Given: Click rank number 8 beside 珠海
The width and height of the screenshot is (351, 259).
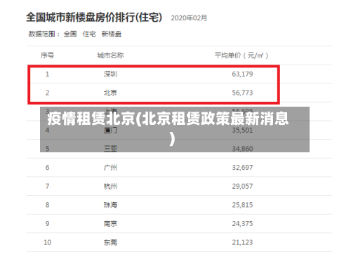Looking at the screenshot, I should [47, 205].
